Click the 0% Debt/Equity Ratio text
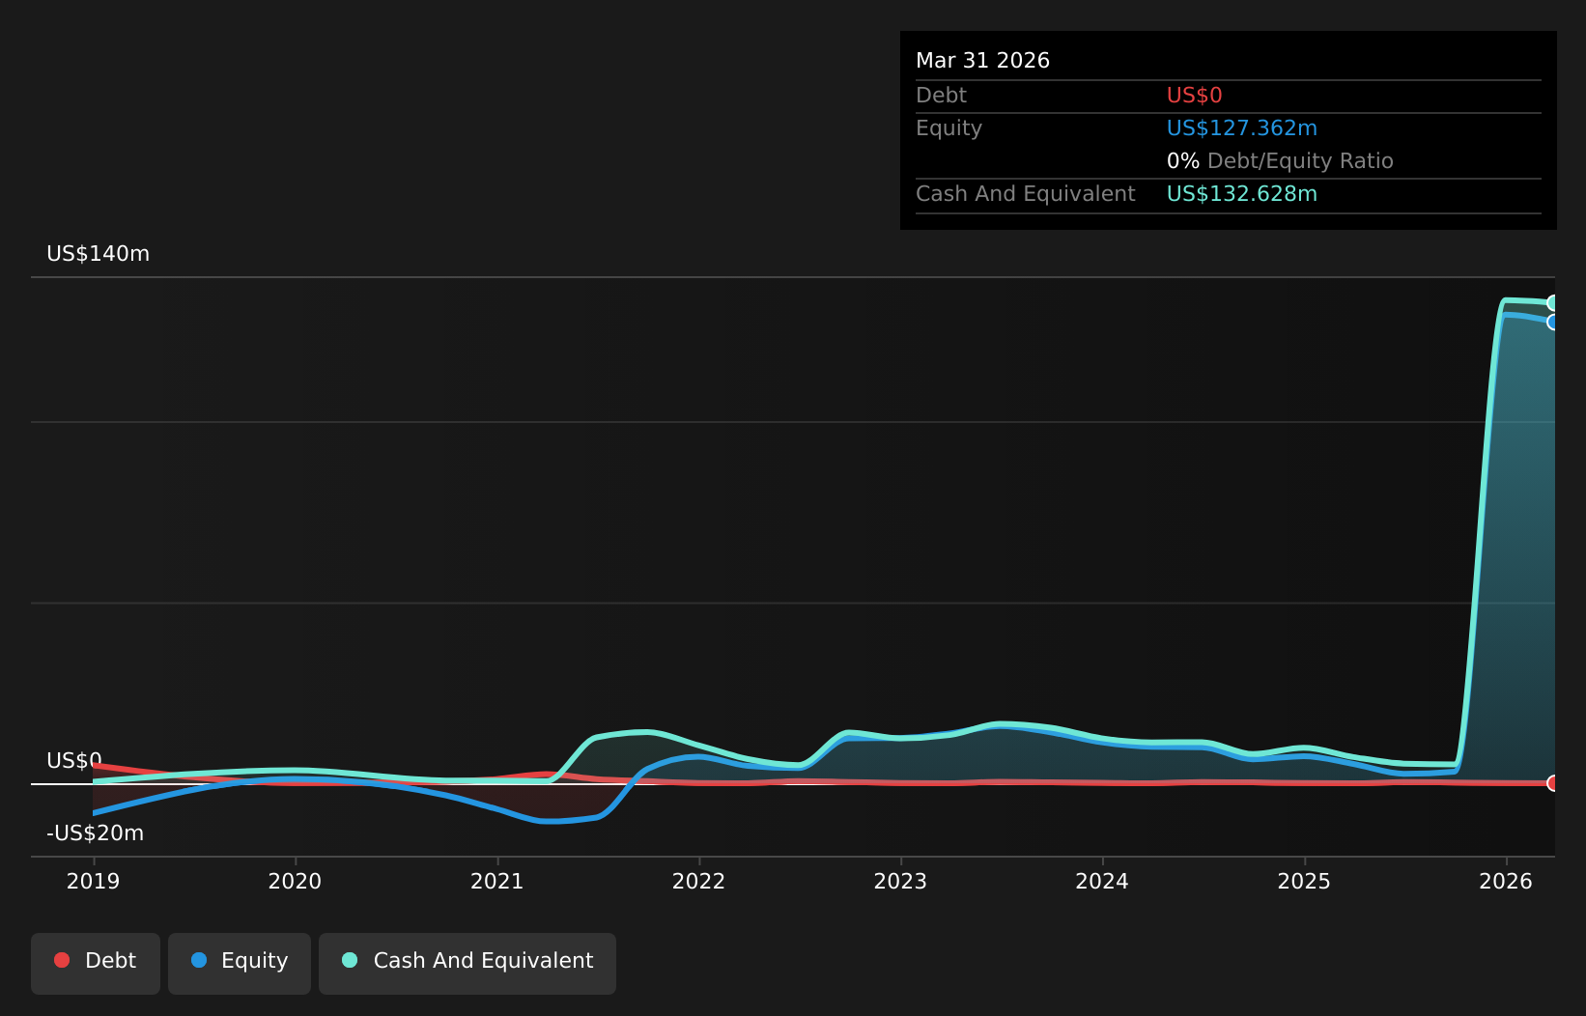This screenshot has width=1586, height=1016. pyautogui.click(x=1280, y=161)
